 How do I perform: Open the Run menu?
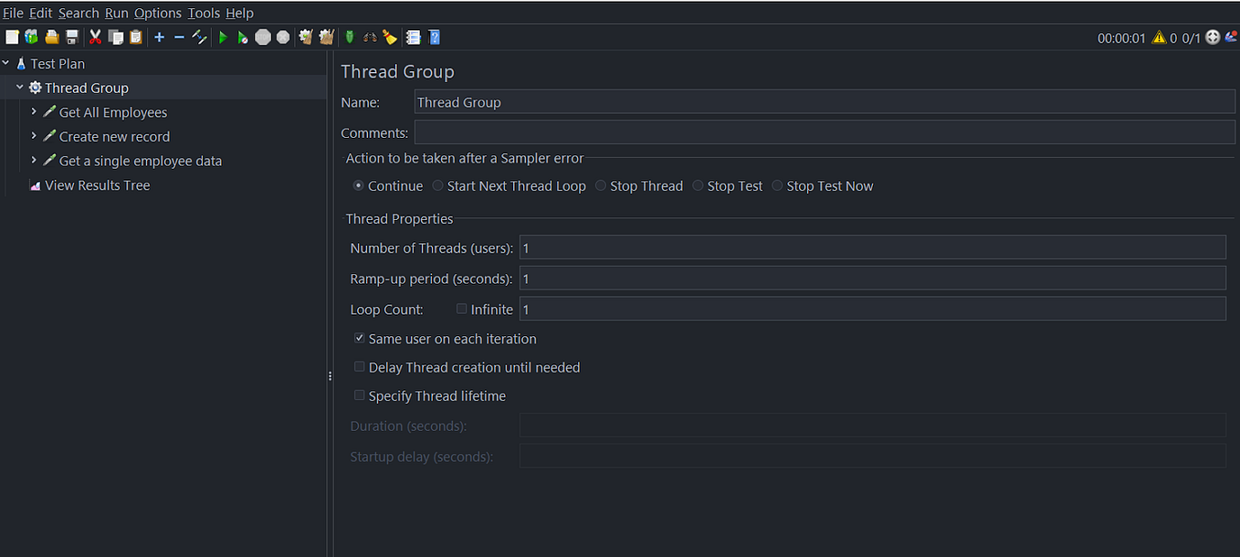click(116, 13)
